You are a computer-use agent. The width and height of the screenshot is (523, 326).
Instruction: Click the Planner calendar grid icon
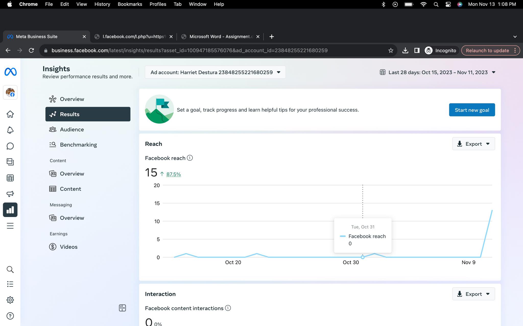coord(10,178)
